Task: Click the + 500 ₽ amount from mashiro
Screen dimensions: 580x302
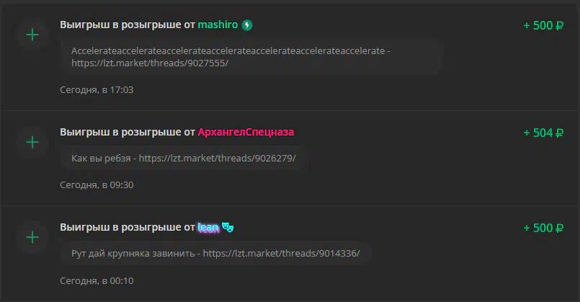Action: coord(543,25)
